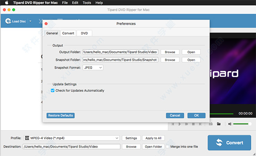Browse for the Output Folder
The image size is (256, 156).
pyautogui.click(x=170, y=52)
